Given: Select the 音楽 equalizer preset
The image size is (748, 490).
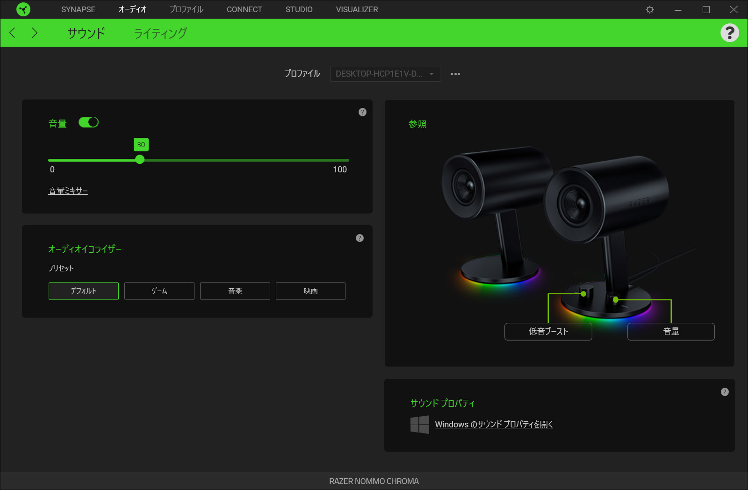Looking at the screenshot, I should [235, 291].
